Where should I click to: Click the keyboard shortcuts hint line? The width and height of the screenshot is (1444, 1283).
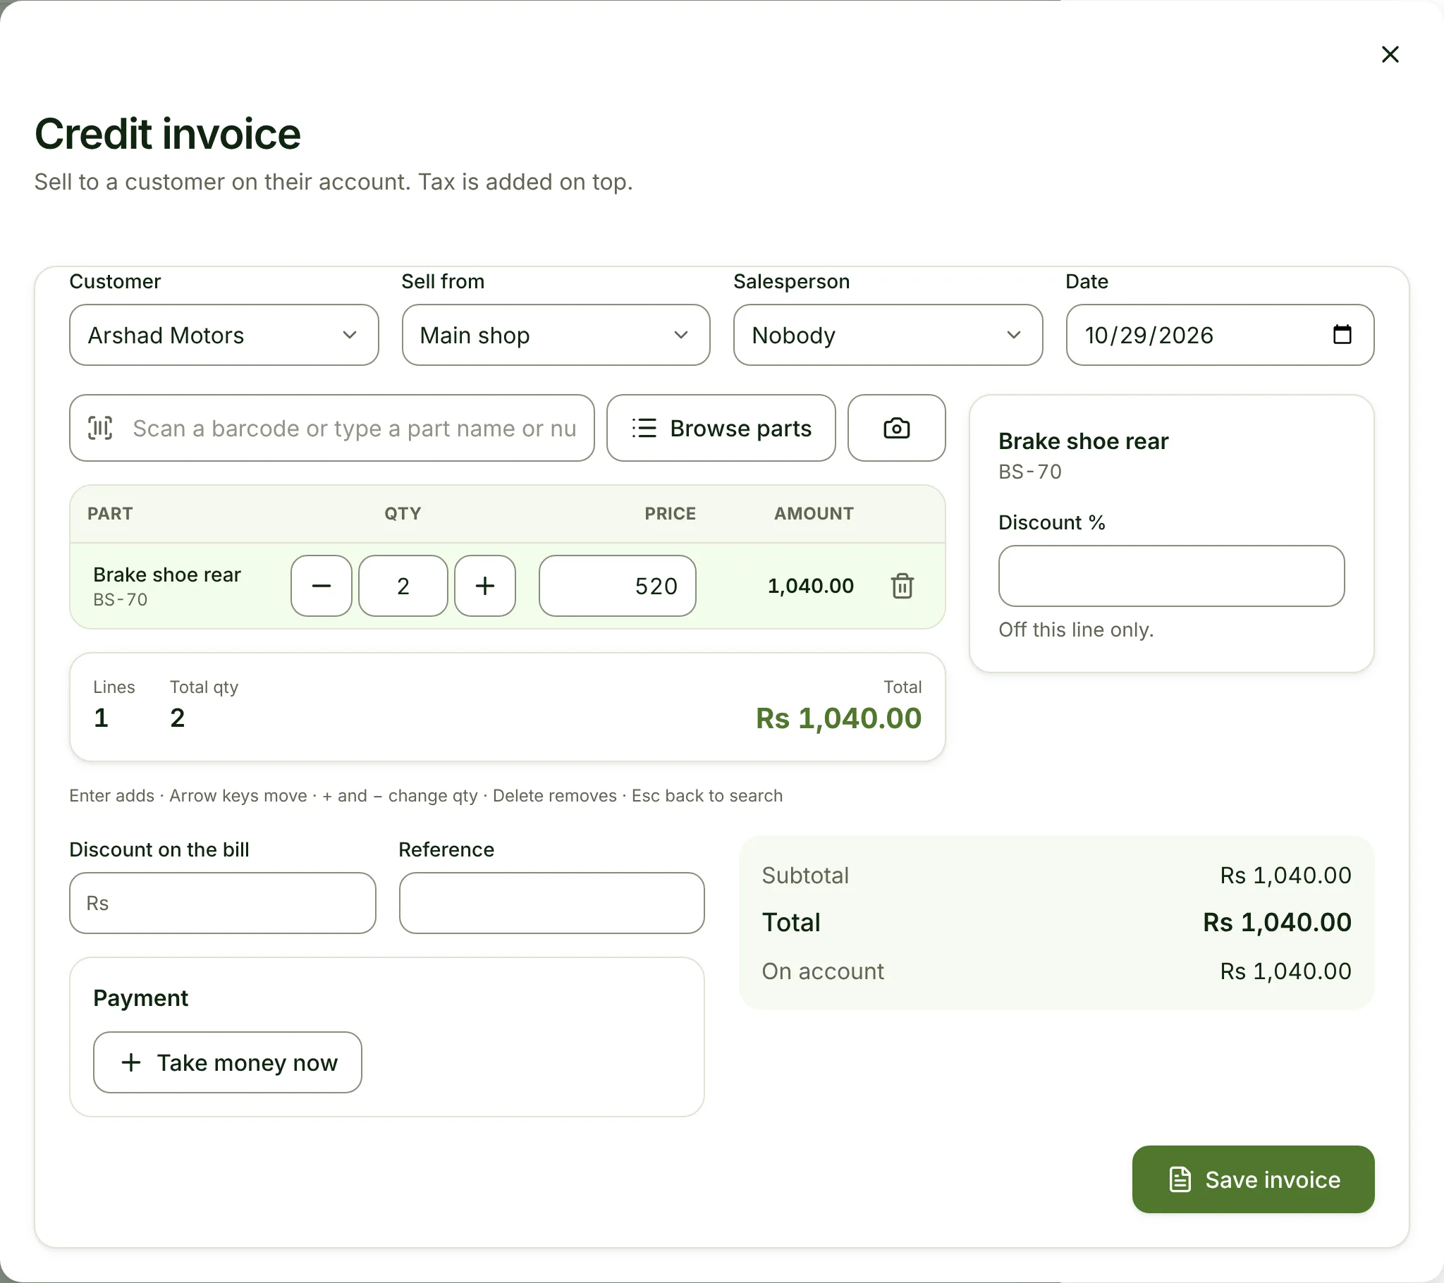[426, 795]
